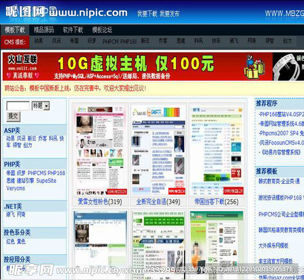Select 动易 in the CMS 模板 bar

tap(38, 41)
